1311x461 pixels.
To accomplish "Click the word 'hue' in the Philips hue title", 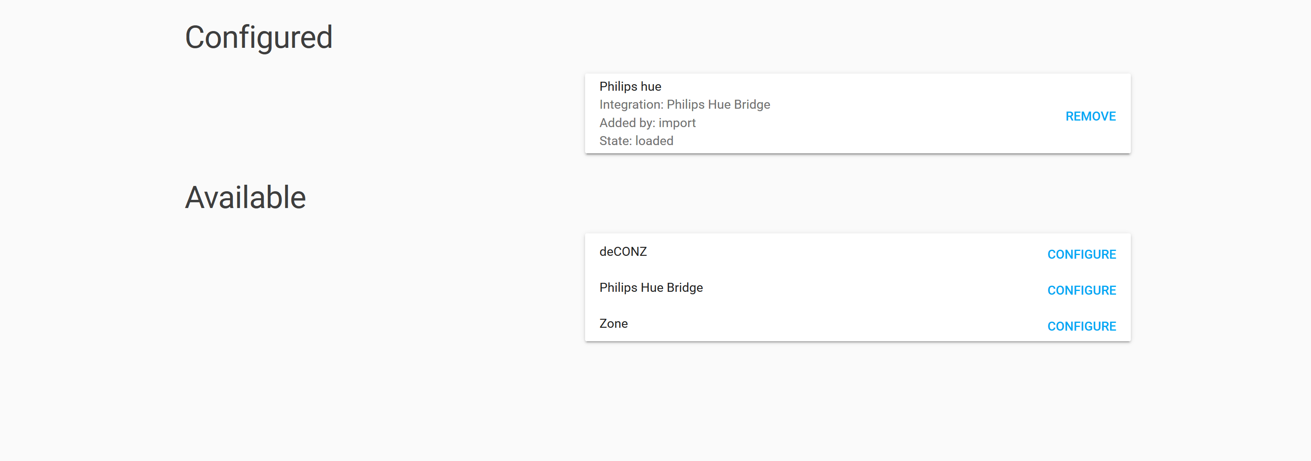I will pyautogui.click(x=651, y=86).
